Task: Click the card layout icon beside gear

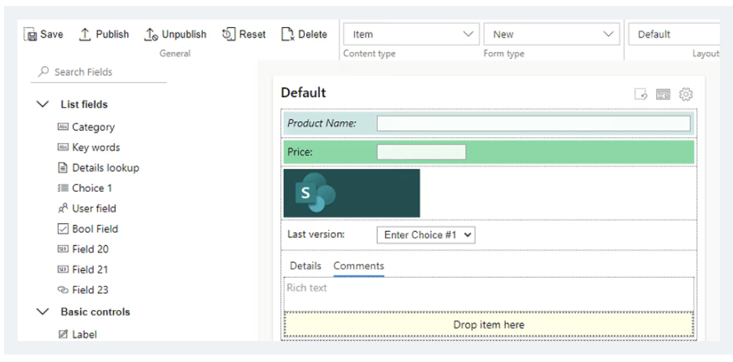Action: (663, 94)
